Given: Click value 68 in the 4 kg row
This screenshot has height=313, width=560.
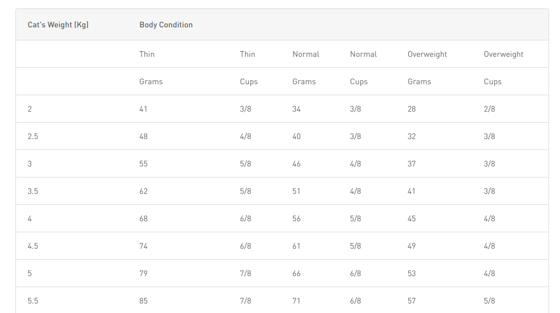Looking at the screenshot, I should 143,219.
